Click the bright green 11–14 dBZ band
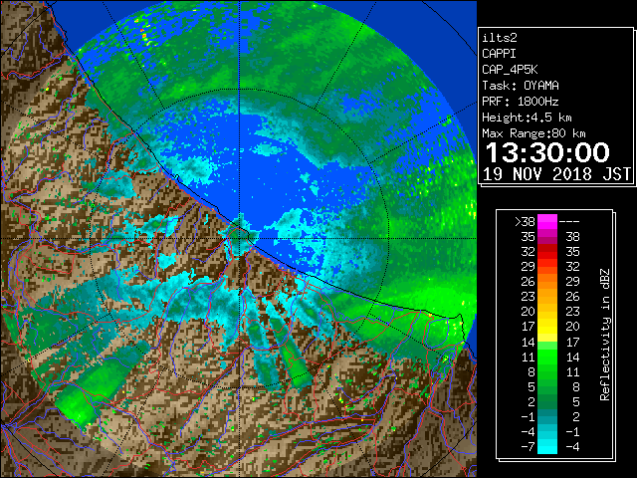Viewport: 637px width, 478px height. click(547, 357)
